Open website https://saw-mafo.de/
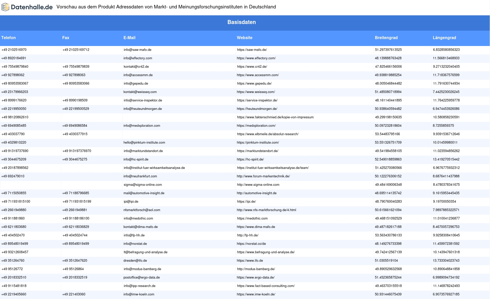This screenshot has width=490, height=299. coord(252,50)
